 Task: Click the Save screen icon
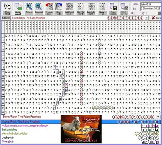tap(113, 6)
